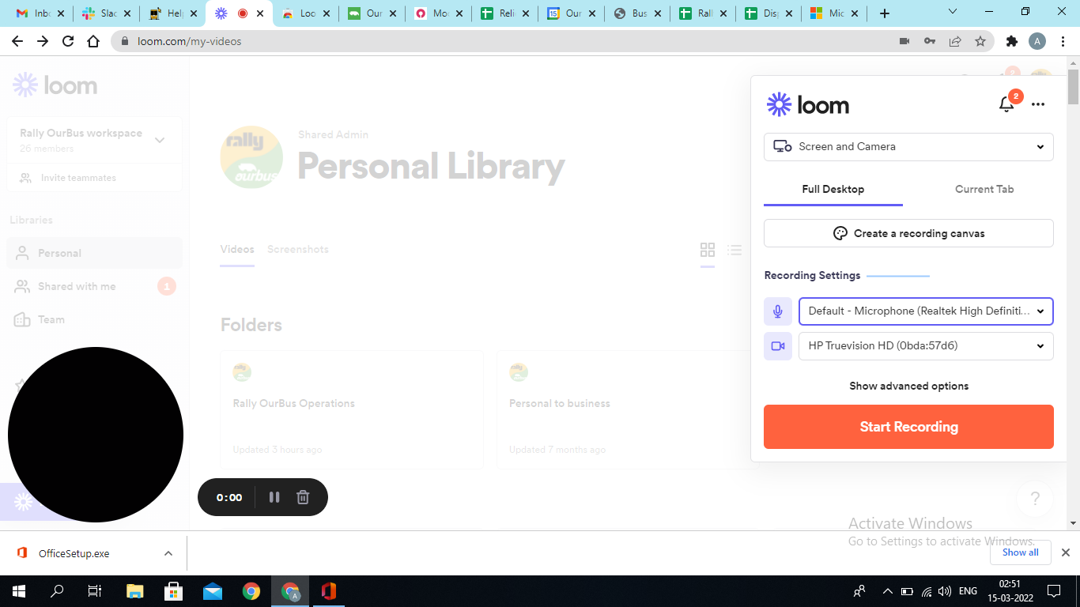The height and width of the screenshot is (607, 1080).
Task: Open the Chrome profile avatar A
Action: 1037,41
